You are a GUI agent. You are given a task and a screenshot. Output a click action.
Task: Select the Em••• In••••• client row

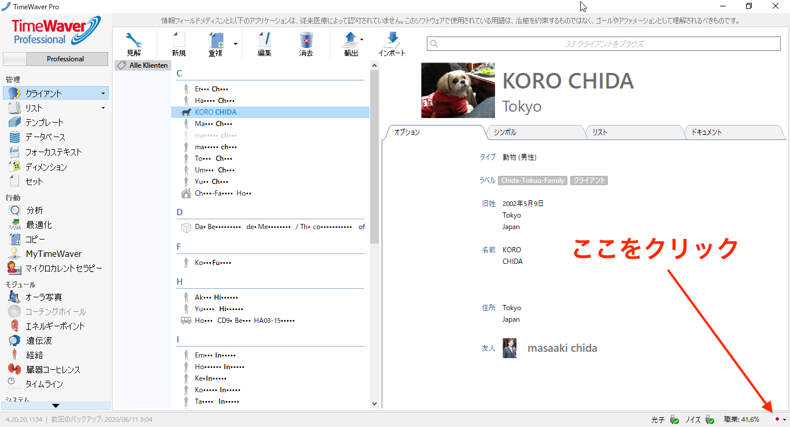coord(270,355)
